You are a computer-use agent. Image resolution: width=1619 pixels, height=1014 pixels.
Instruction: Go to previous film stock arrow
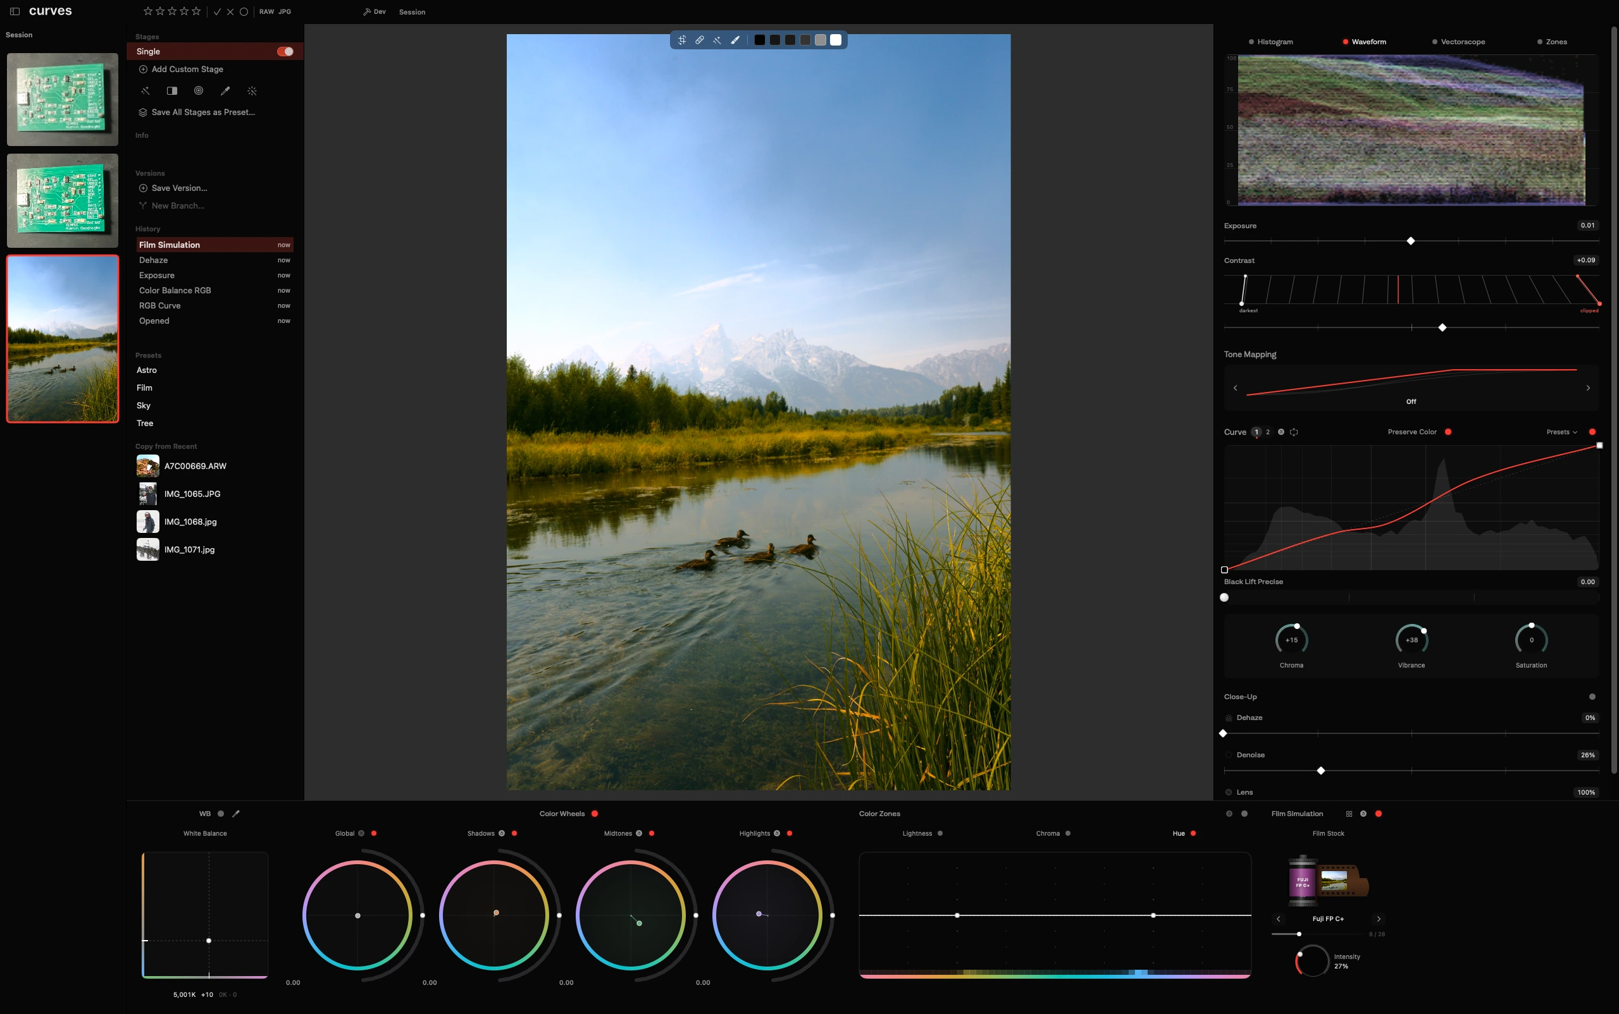pos(1278,919)
